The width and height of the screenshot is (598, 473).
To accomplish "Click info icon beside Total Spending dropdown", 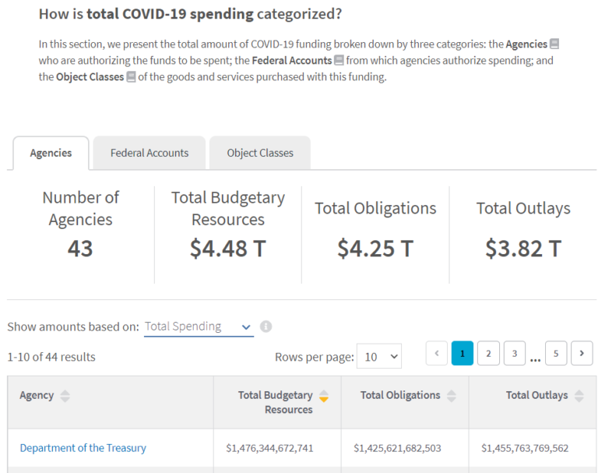I will click(266, 327).
